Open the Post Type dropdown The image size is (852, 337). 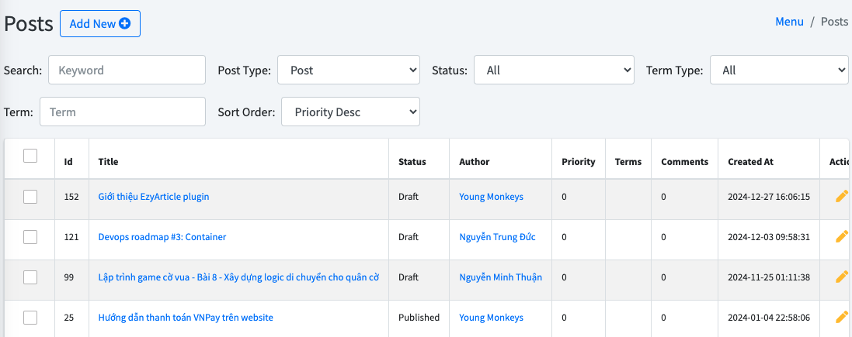348,70
